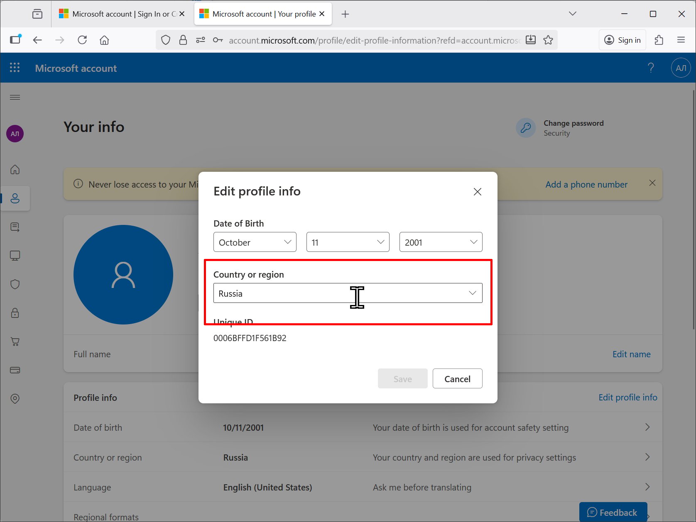Switch to the Sign In or Create tab
This screenshot has height=522, width=696.
pyautogui.click(x=123, y=14)
